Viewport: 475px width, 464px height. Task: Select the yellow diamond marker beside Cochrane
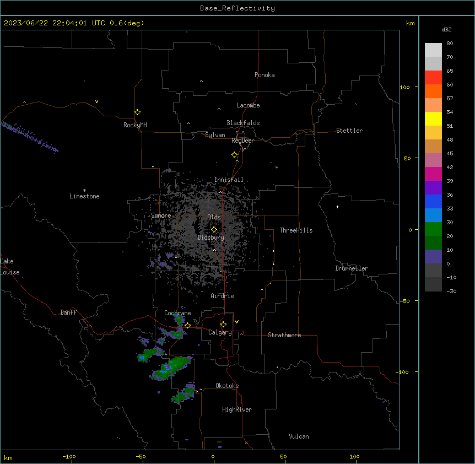click(187, 326)
